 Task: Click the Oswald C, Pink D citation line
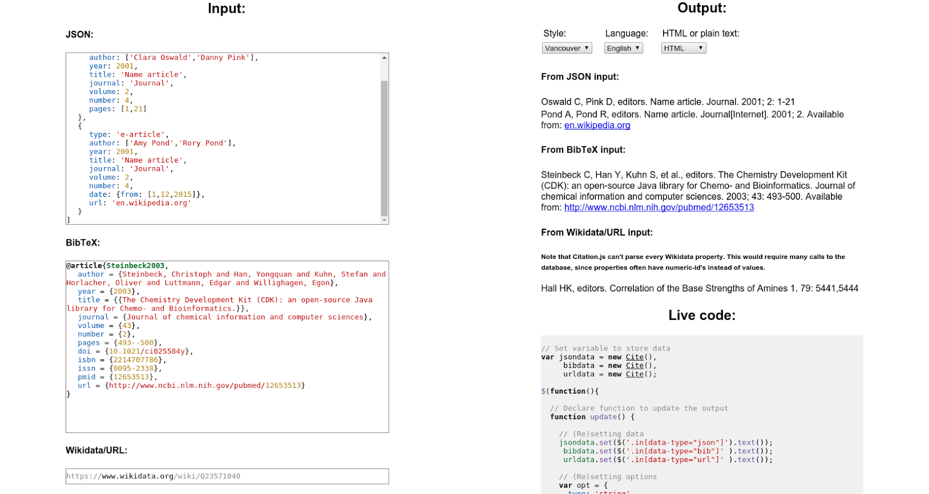[668, 102]
